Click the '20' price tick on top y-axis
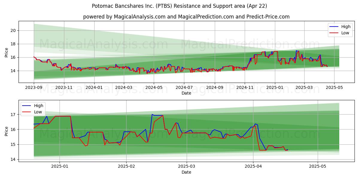This screenshot has height=179, width=359. click(x=13, y=30)
